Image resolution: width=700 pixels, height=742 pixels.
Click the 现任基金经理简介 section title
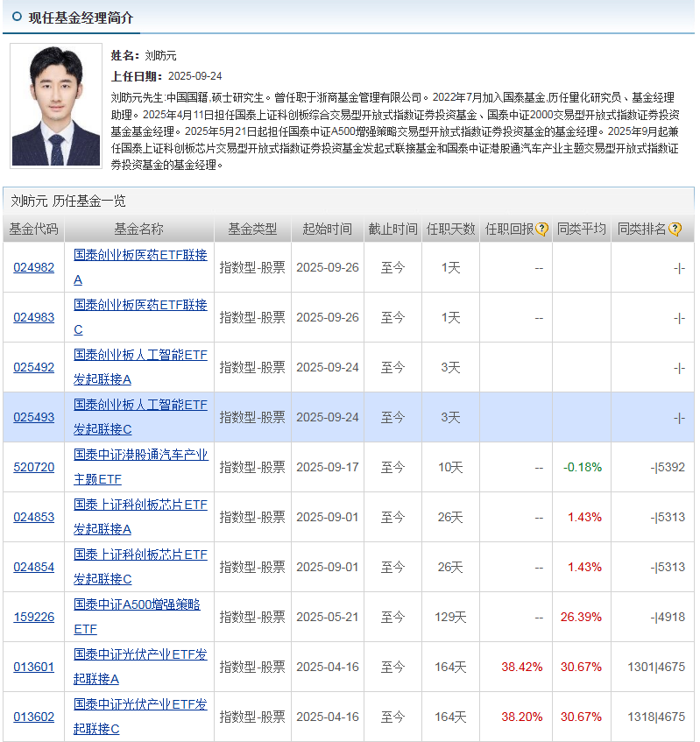81,18
